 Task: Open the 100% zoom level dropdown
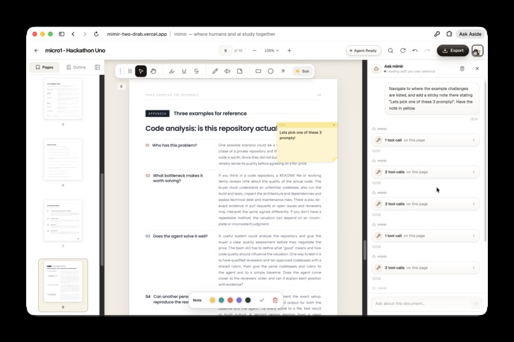[272, 50]
